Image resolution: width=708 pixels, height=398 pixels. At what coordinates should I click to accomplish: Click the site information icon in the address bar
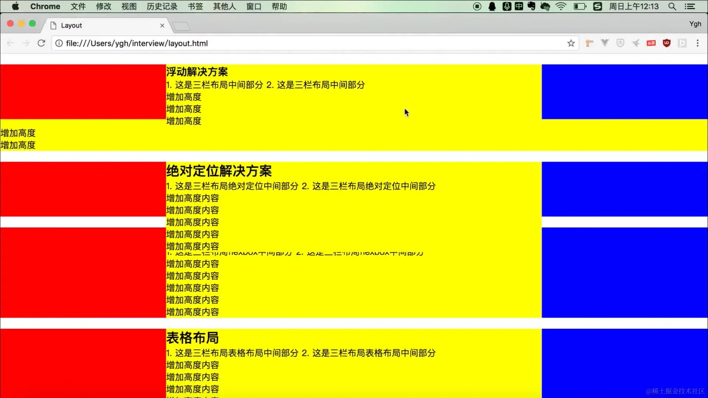coord(59,43)
